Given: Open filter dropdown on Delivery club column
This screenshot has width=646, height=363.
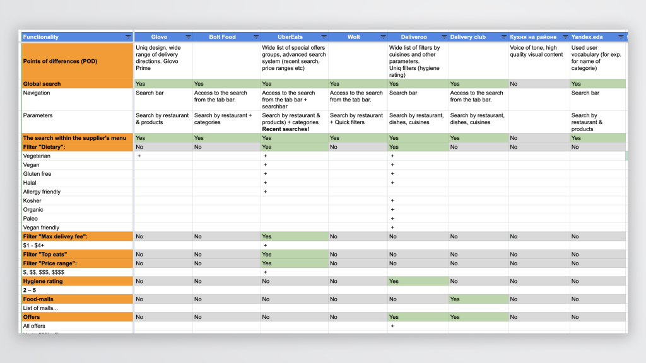Looking at the screenshot, I should pyautogui.click(x=504, y=37).
